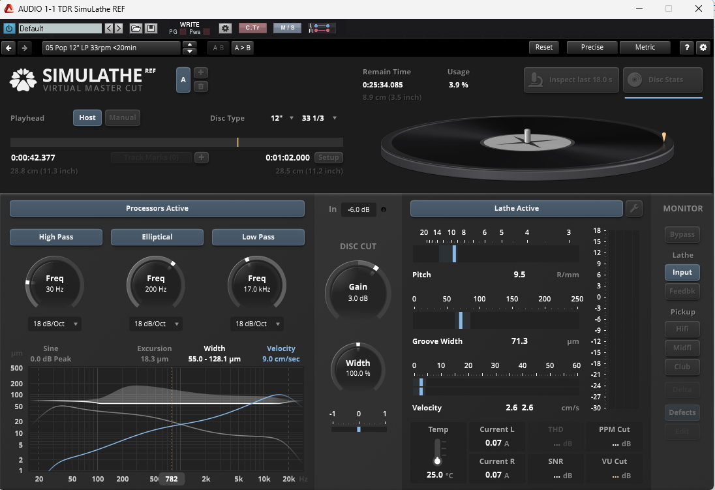Click the A > B copy button
This screenshot has width=715, height=490.
(242, 48)
